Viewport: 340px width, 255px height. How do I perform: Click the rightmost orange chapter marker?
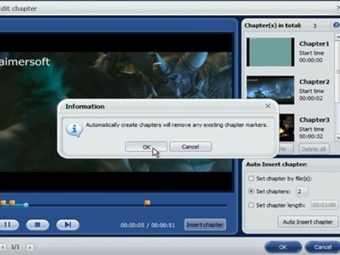pos(147,203)
